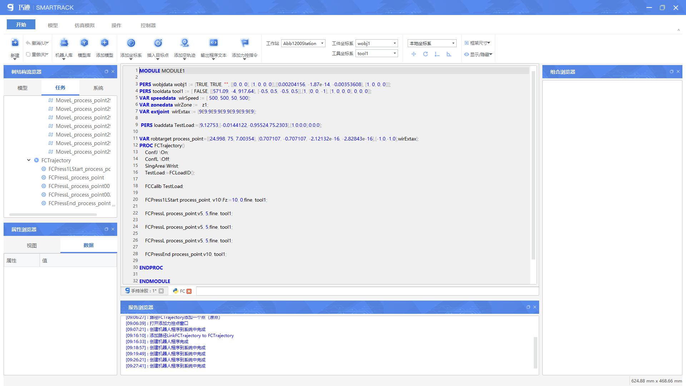Select the move translate tool icon
Image resolution: width=686 pixels, height=386 pixels.
[x=414, y=54]
